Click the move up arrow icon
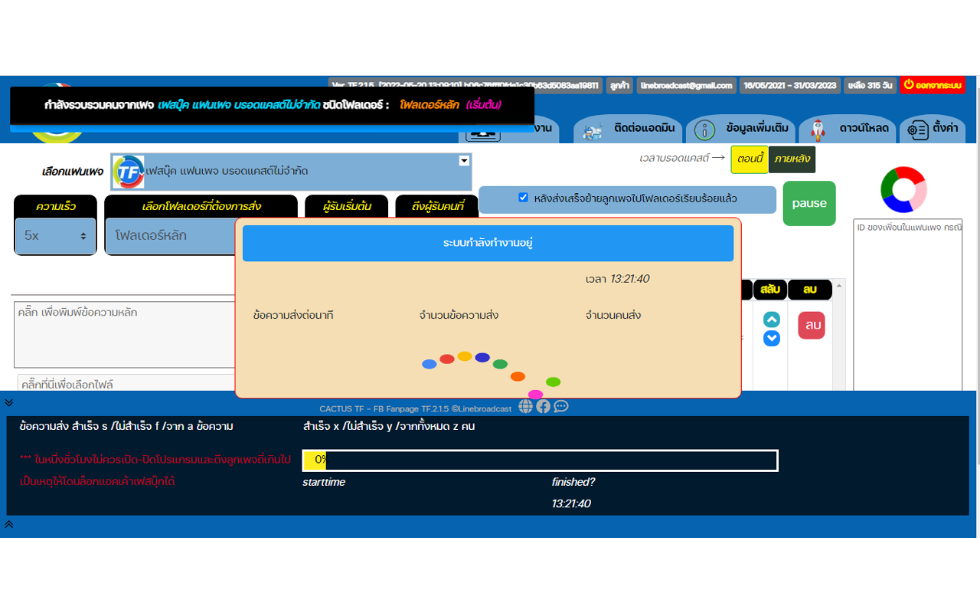The image size is (980, 613). pyautogui.click(x=772, y=320)
